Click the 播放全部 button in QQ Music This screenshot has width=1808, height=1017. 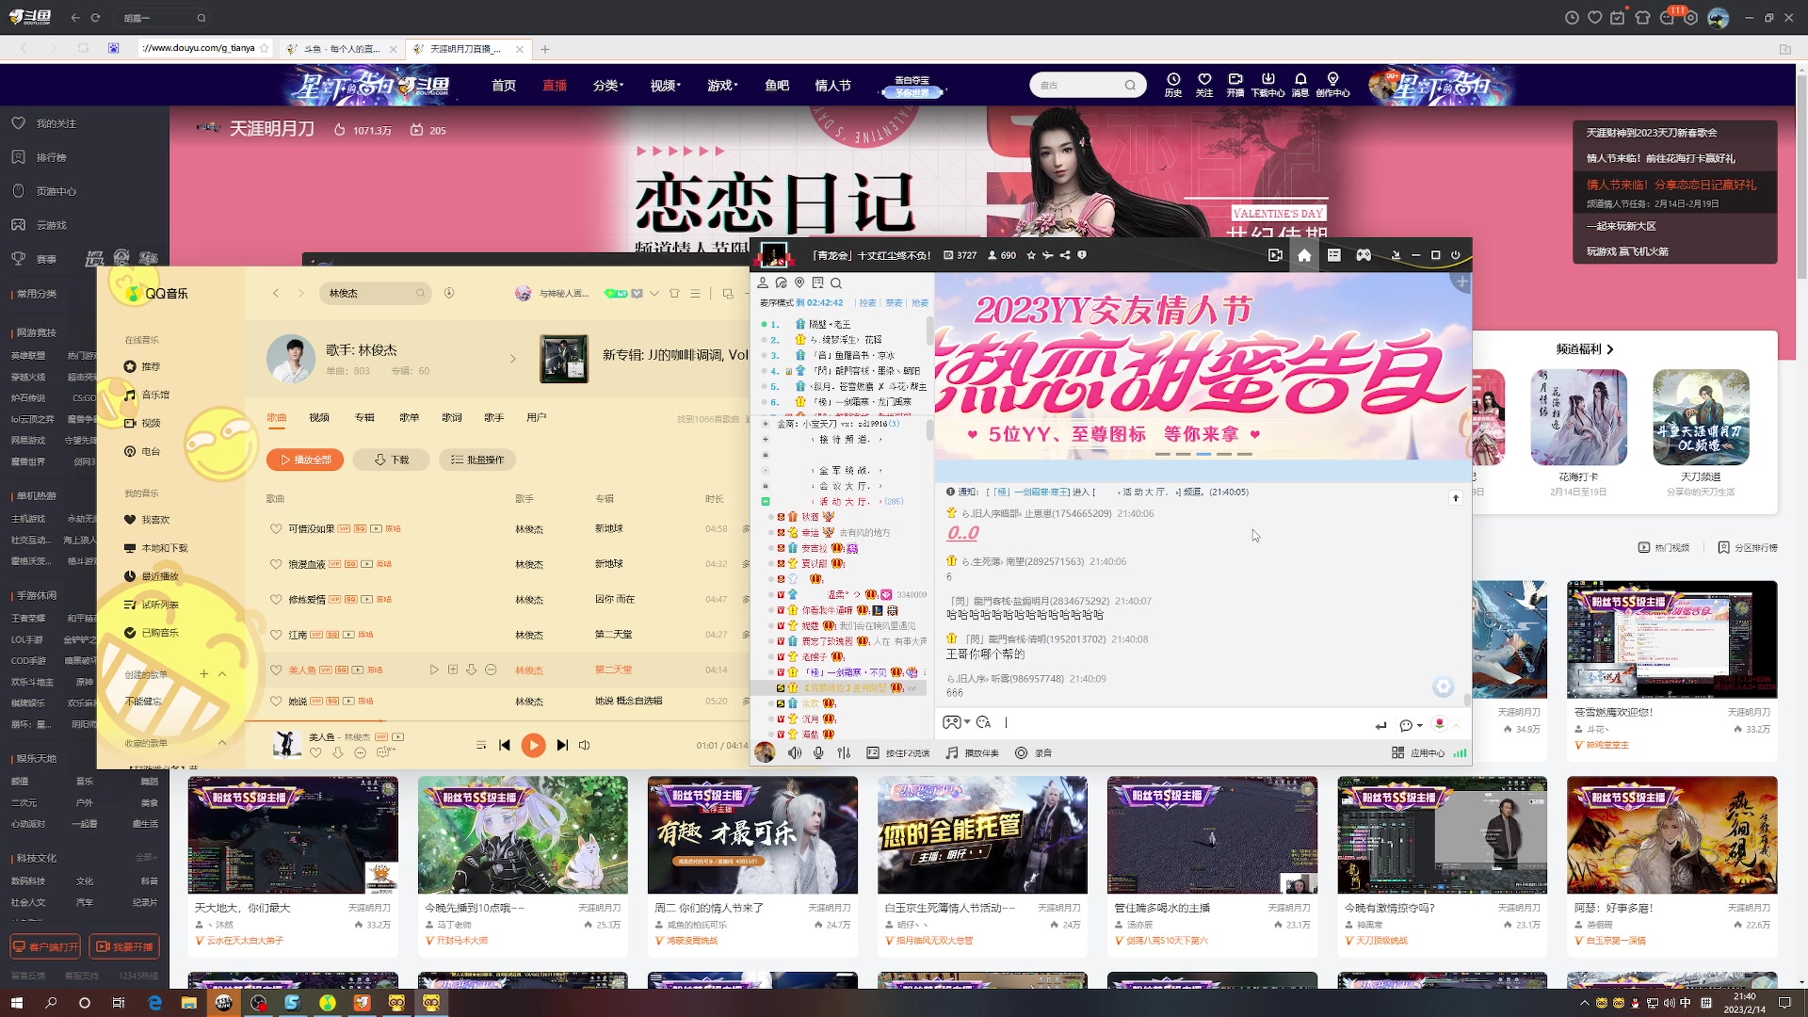tap(305, 460)
